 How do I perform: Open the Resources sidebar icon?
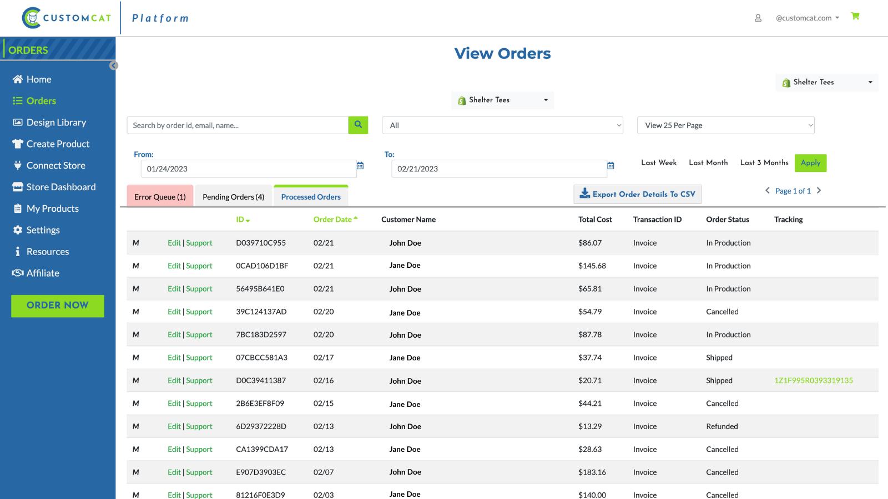(18, 251)
